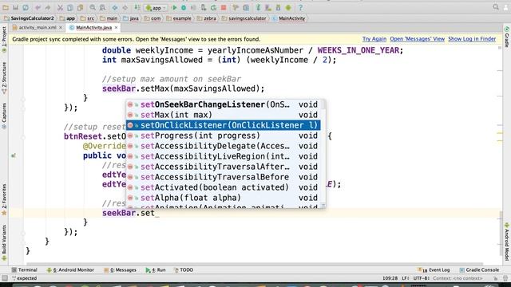Open the Messages tool window
511x287 pixels.
point(121,269)
